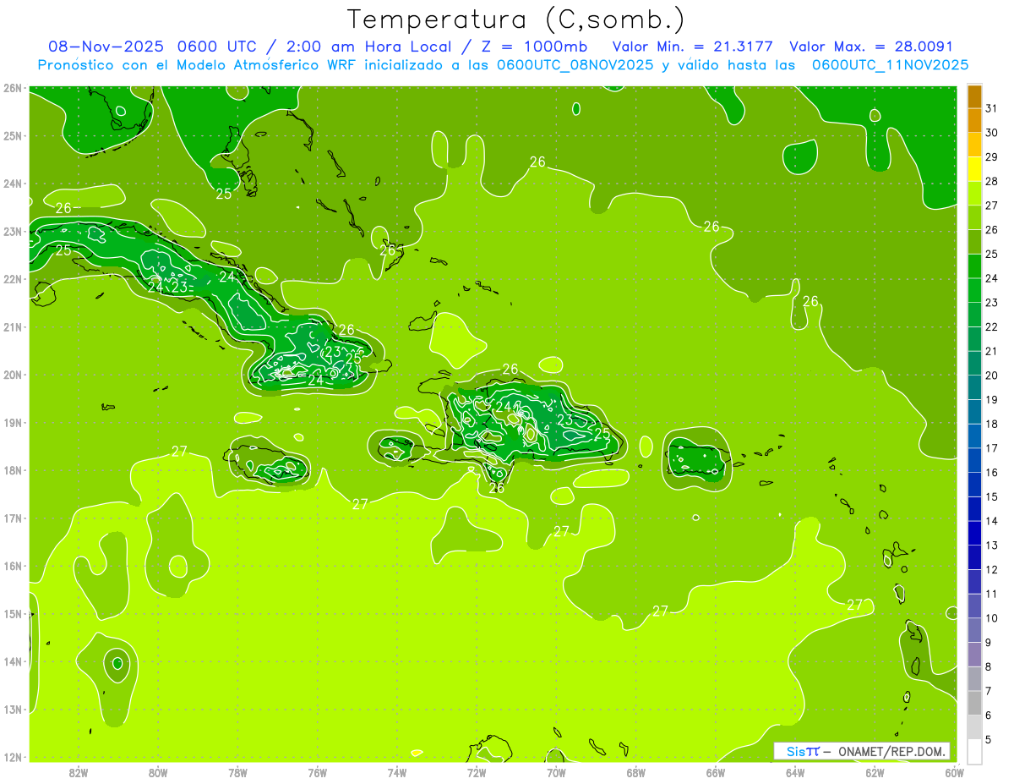Viewport: 1014px width, 784px height.
Task: Click the Sisπ ONAMET/REP.DOM. logo box
Action: click(862, 751)
